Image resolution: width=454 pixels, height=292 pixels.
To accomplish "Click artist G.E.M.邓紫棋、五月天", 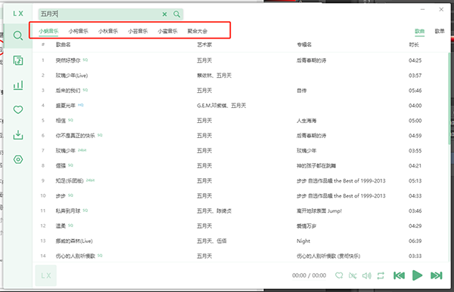I will tap(222, 106).
